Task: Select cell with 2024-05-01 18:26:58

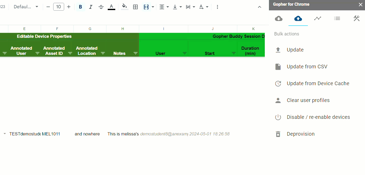Action: click(x=213, y=134)
